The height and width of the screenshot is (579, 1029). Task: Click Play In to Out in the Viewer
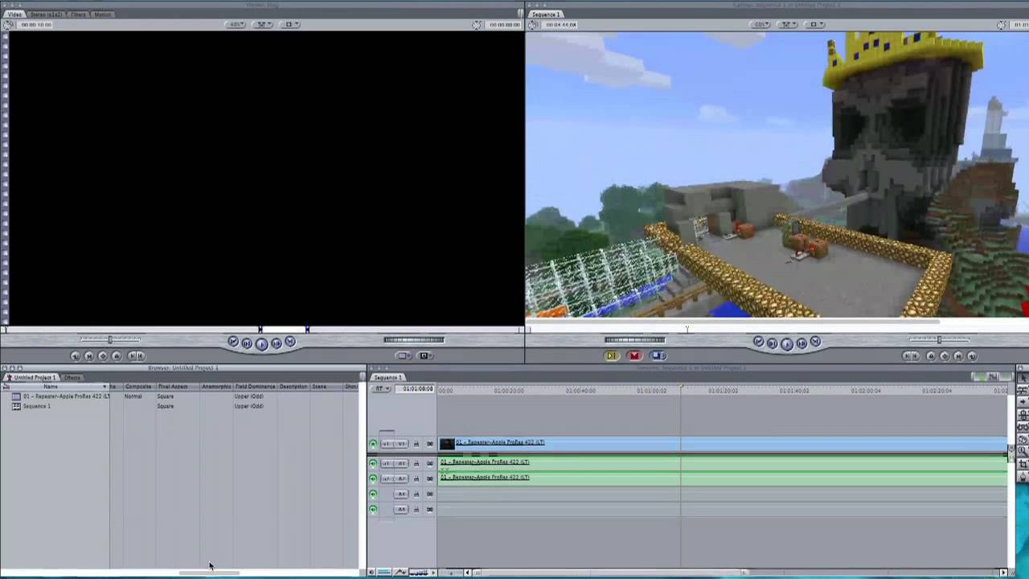pos(247,343)
